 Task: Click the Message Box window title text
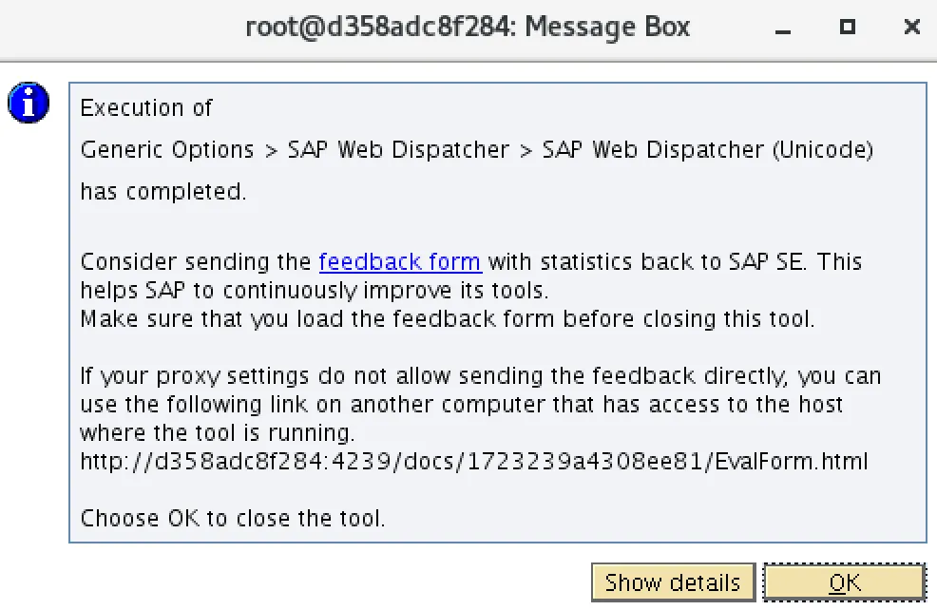pyautogui.click(x=468, y=27)
